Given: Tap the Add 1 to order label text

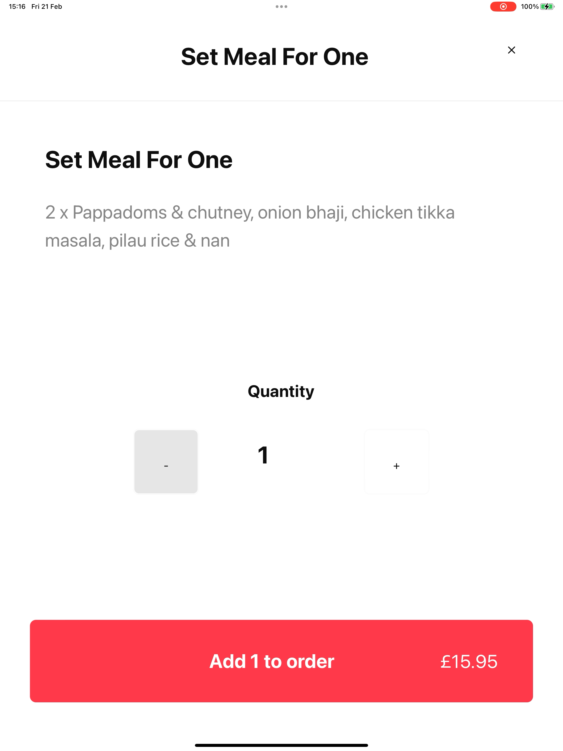Looking at the screenshot, I should (272, 661).
